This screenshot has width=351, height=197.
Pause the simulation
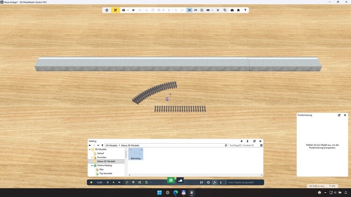click(x=108, y=182)
